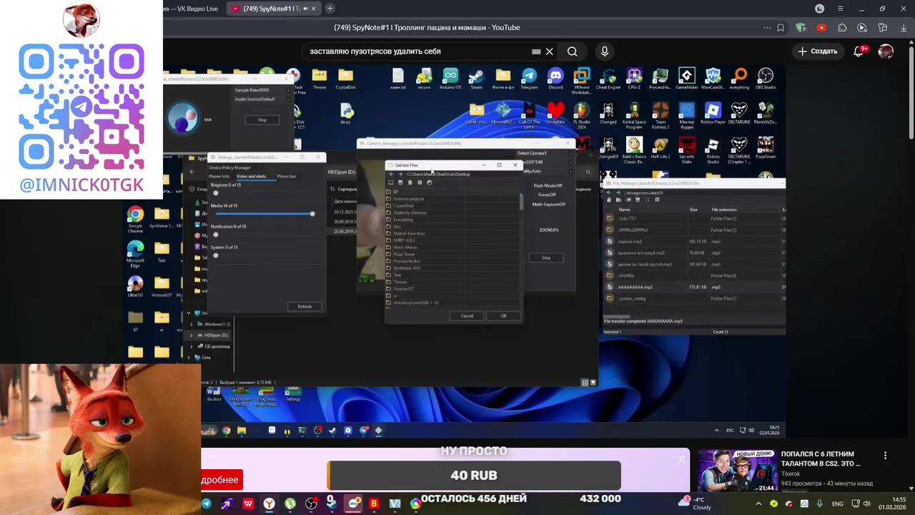Open a new browser tab
The width and height of the screenshot is (915, 515).
pyautogui.click(x=330, y=9)
